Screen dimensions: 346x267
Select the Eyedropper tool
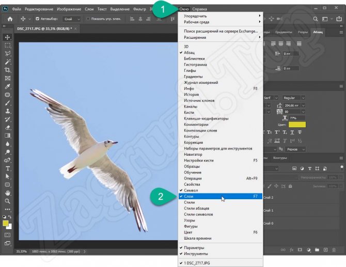click(x=8, y=86)
